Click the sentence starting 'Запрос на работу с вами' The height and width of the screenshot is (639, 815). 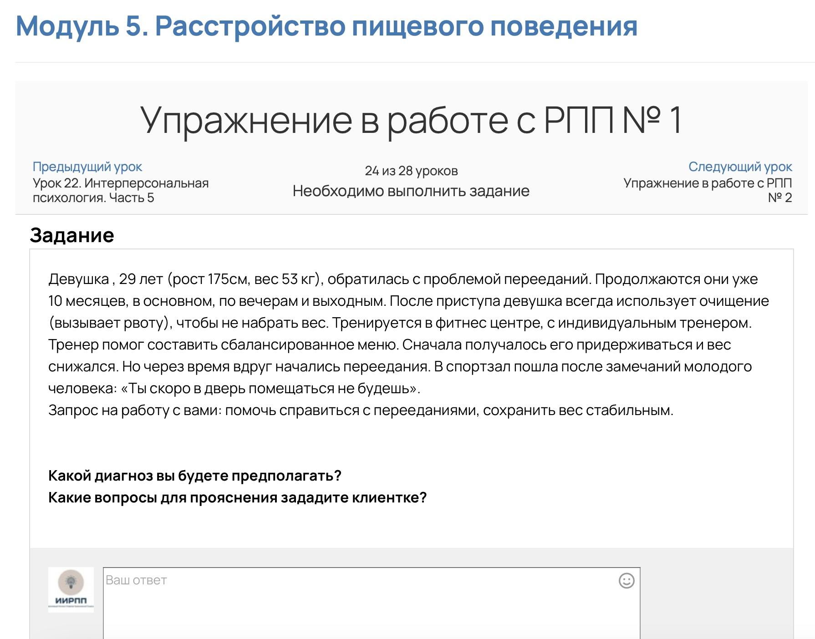pyautogui.click(x=361, y=410)
